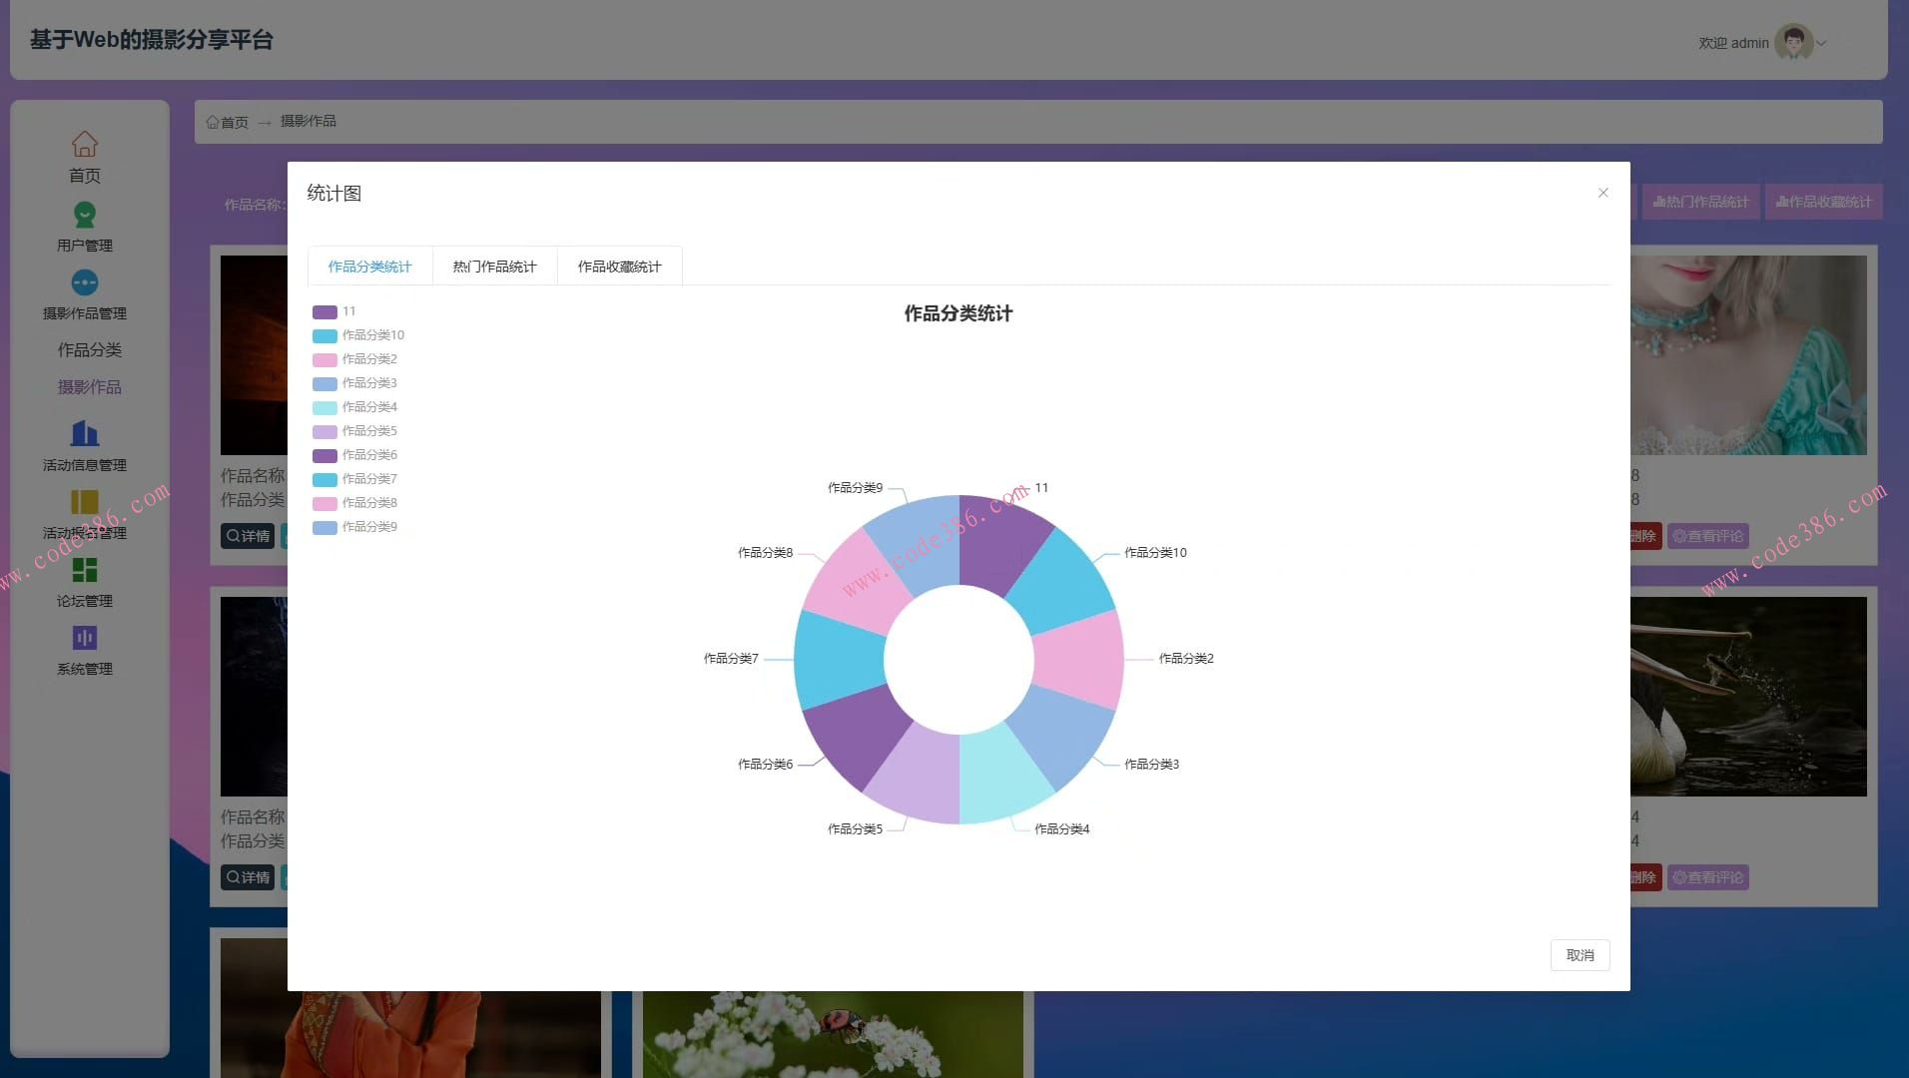This screenshot has width=1909, height=1078.
Task: Open the ladybug on flowers thumbnail
Action: point(834,1034)
